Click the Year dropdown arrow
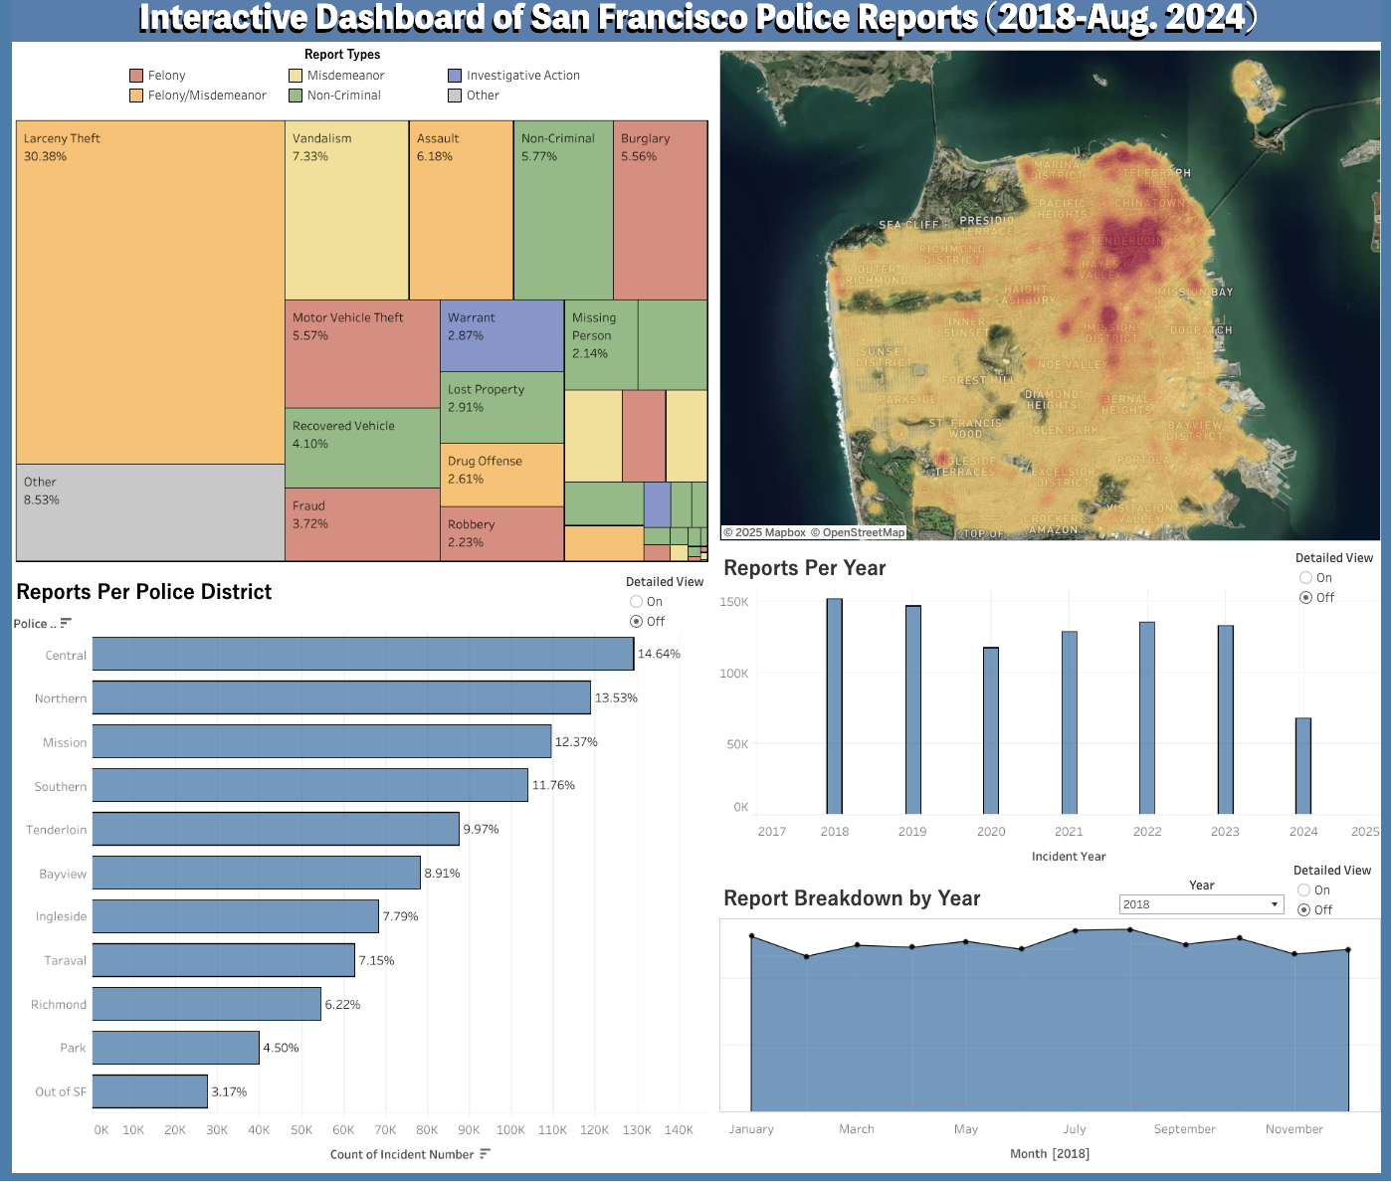Image resolution: width=1391 pixels, height=1182 pixels. point(1274,904)
